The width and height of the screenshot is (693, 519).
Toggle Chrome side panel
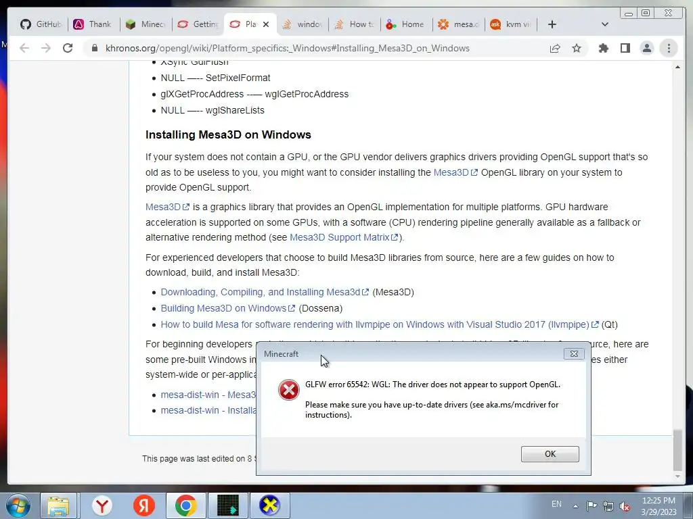625,48
